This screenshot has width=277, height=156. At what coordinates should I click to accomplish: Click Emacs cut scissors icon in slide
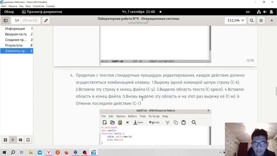point(167,122)
